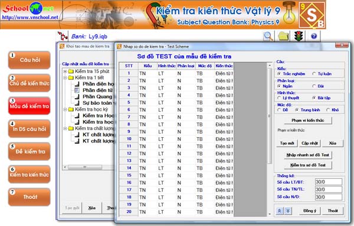The image size is (354, 226).
Task: Open Mẫu đề kiểm tra menu button
Action: click(x=29, y=106)
